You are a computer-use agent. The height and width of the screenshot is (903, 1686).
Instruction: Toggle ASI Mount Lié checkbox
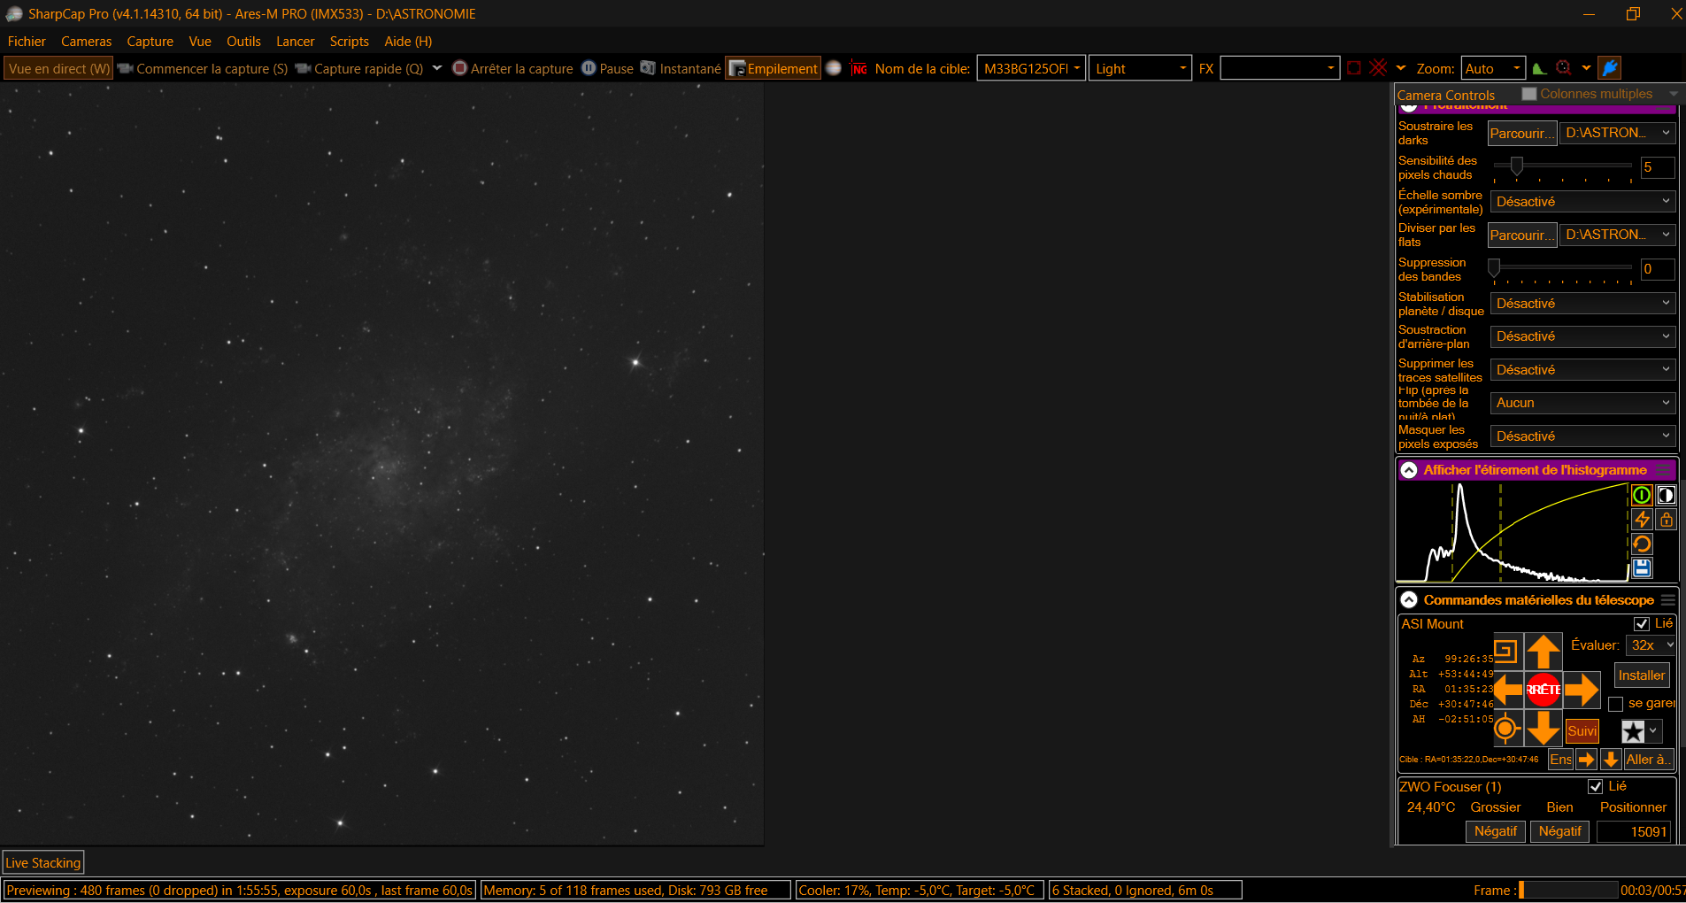point(1642,624)
